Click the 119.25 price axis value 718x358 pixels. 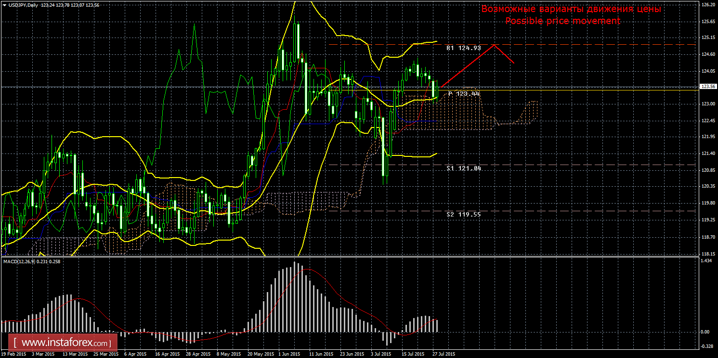pos(707,220)
